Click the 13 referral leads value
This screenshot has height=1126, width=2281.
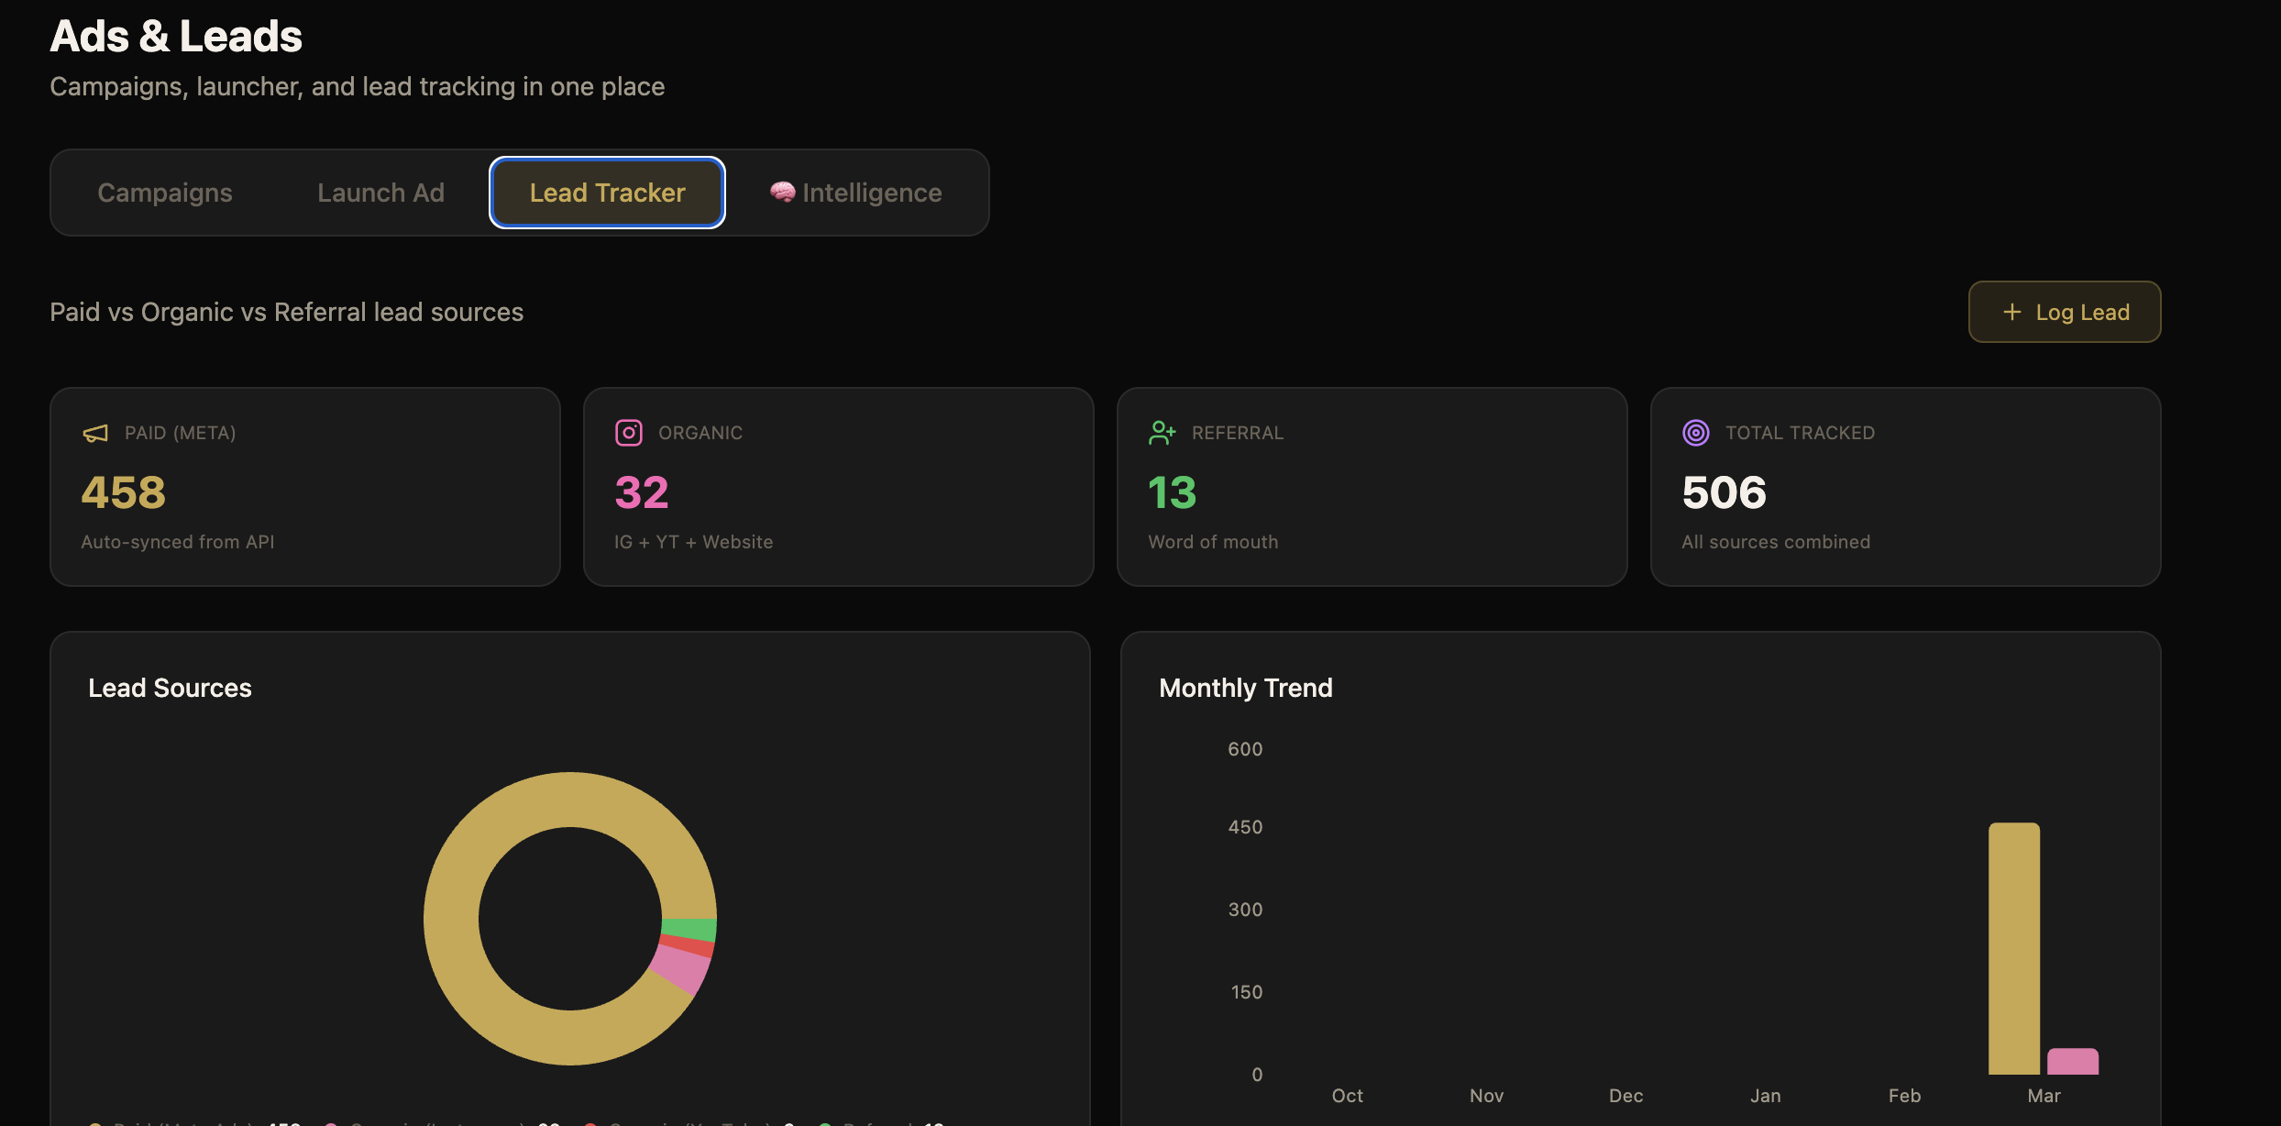1172,492
